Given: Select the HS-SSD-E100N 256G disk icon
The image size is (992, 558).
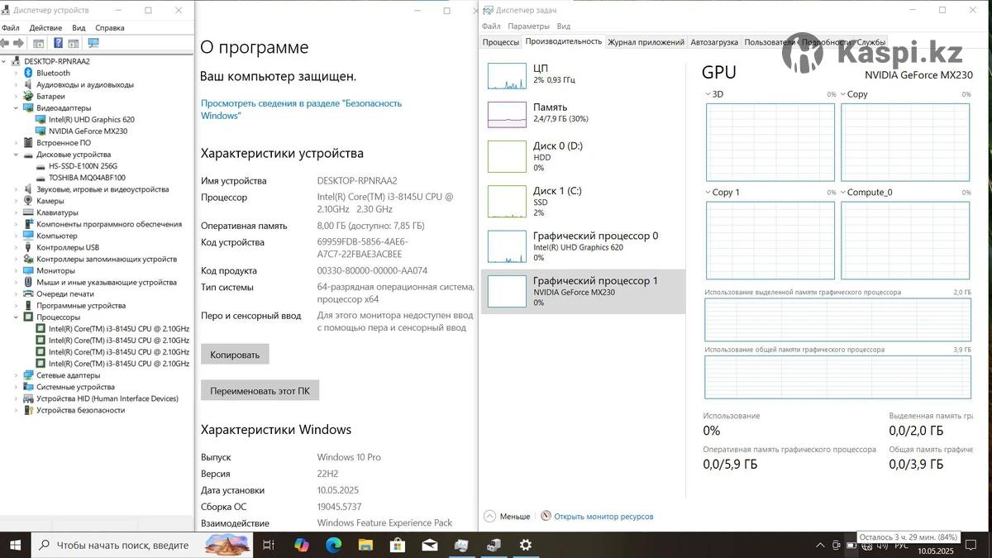Looking at the screenshot, I should click(41, 166).
